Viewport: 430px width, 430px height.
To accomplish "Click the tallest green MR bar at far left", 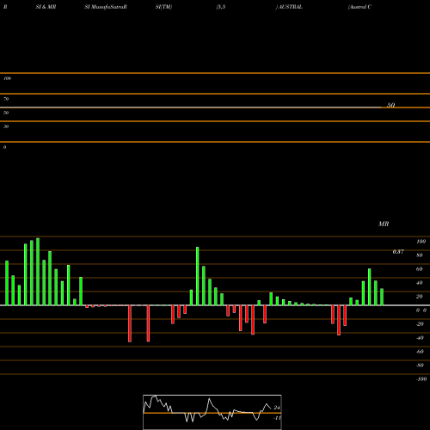I will pos(38,272).
